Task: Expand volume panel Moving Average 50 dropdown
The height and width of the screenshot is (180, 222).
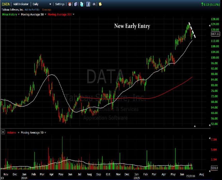Action: click(45, 133)
